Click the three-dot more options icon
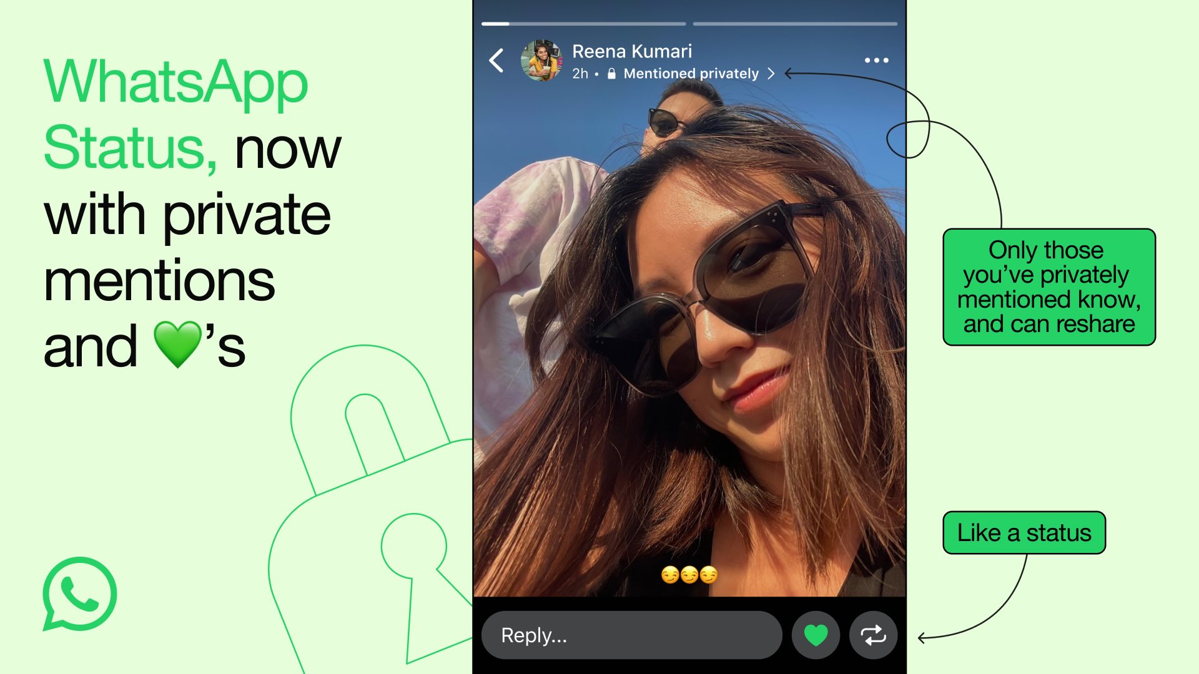 tap(876, 60)
